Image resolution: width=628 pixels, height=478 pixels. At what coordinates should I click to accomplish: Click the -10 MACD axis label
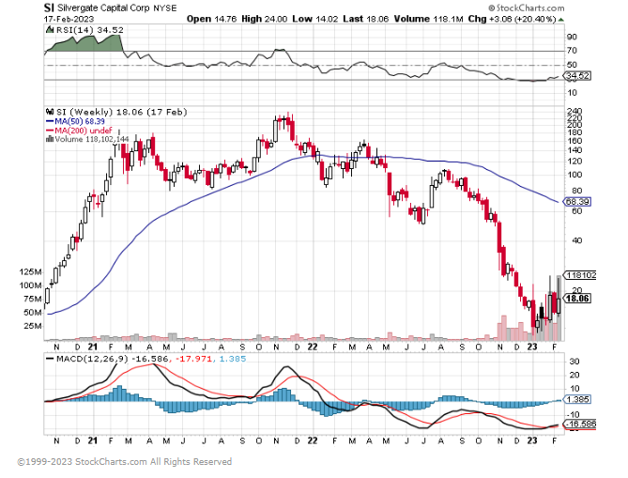(x=574, y=415)
